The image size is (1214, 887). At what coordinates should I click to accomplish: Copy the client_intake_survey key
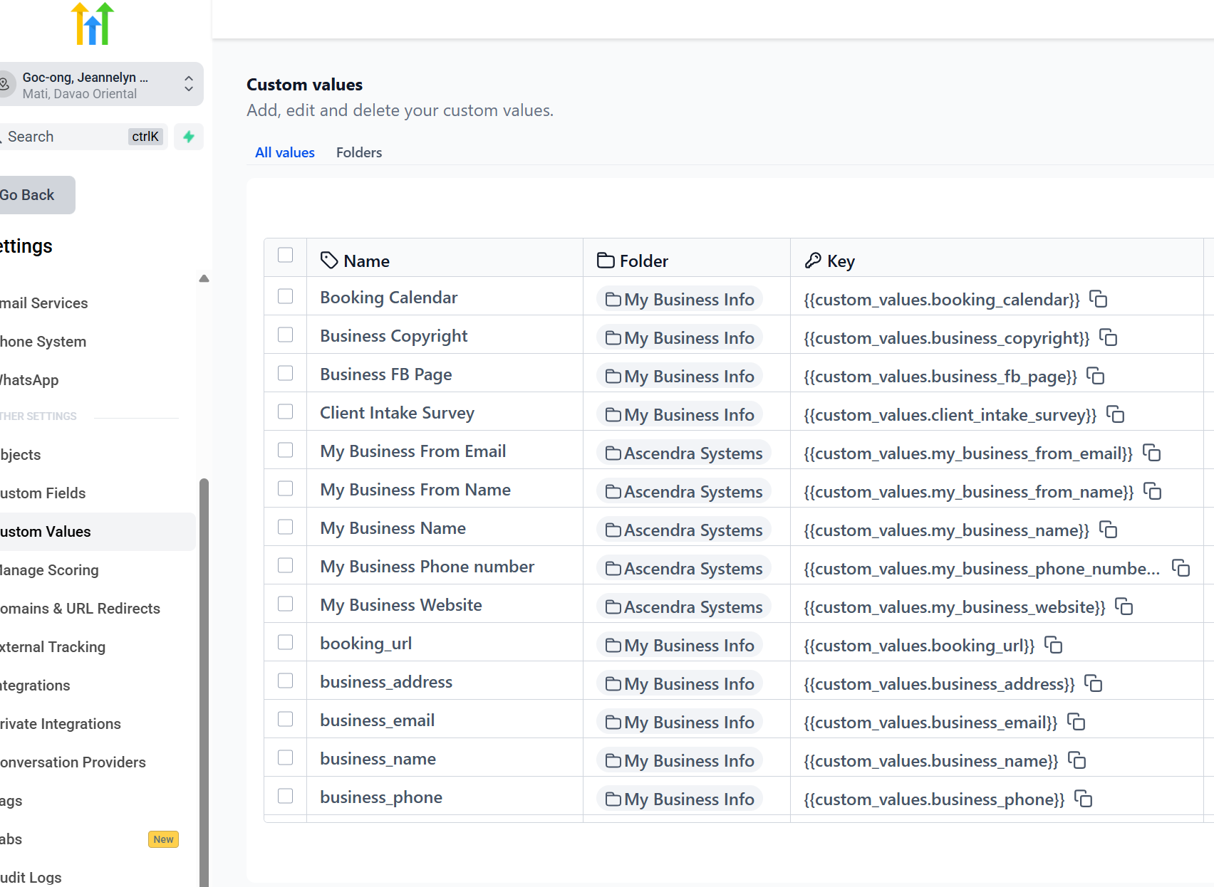(x=1116, y=414)
